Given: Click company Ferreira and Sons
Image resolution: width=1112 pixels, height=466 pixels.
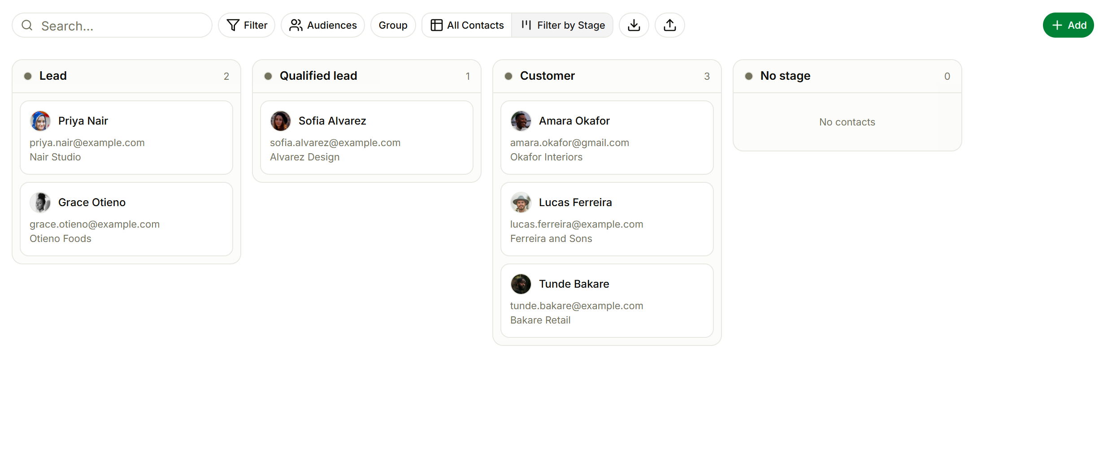Looking at the screenshot, I should pyautogui.click(x=551, y=239).
